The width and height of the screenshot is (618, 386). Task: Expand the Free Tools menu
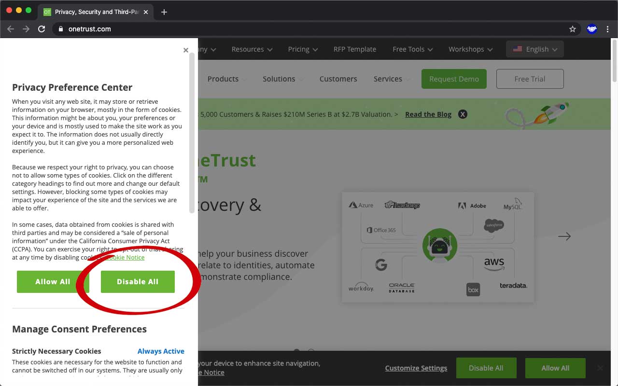[413, 49]
